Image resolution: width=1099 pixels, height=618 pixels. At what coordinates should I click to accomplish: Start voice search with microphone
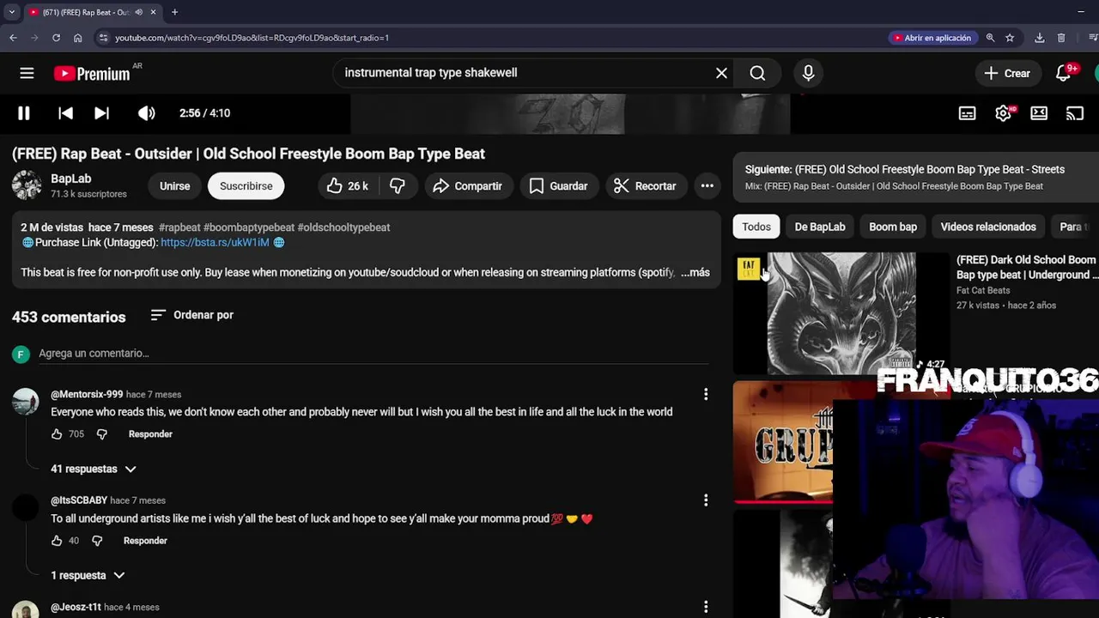coord(808,73)
